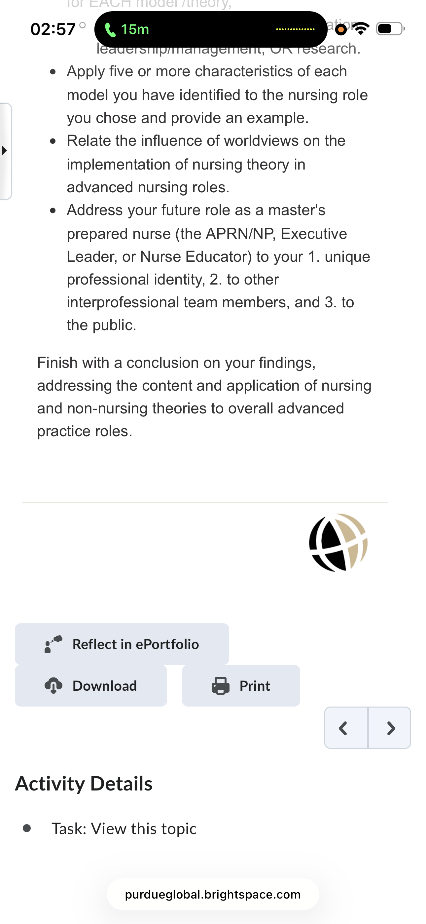Tap the call audio waveform dots

[x=296, y=29]
